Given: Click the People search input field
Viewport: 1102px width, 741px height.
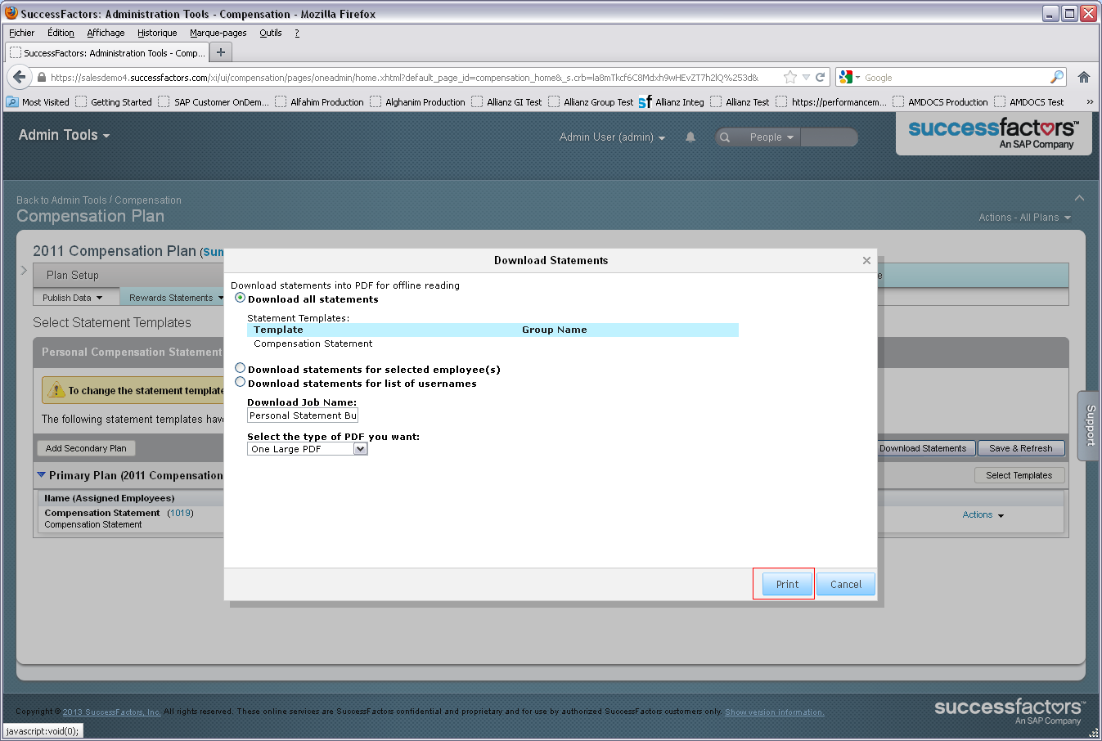Looking at the screenshot, I should tap(829, 137).
